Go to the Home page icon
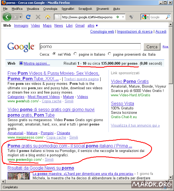This screenshot has width=174, height=191. coord(48,17)
